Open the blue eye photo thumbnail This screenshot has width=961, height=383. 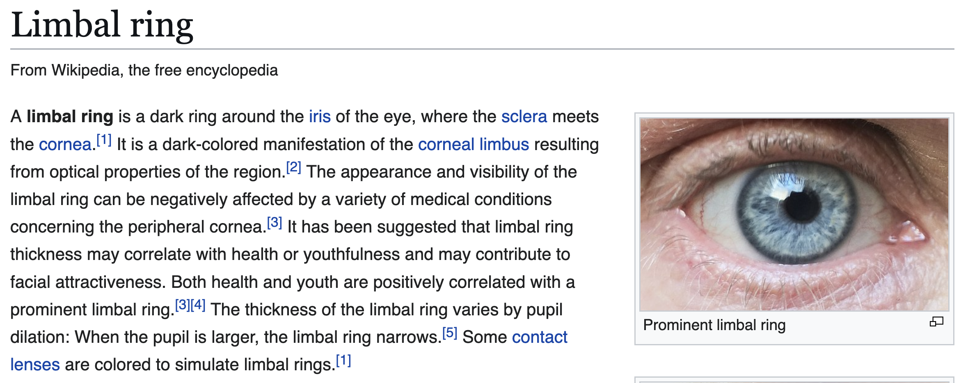point(794,214)
